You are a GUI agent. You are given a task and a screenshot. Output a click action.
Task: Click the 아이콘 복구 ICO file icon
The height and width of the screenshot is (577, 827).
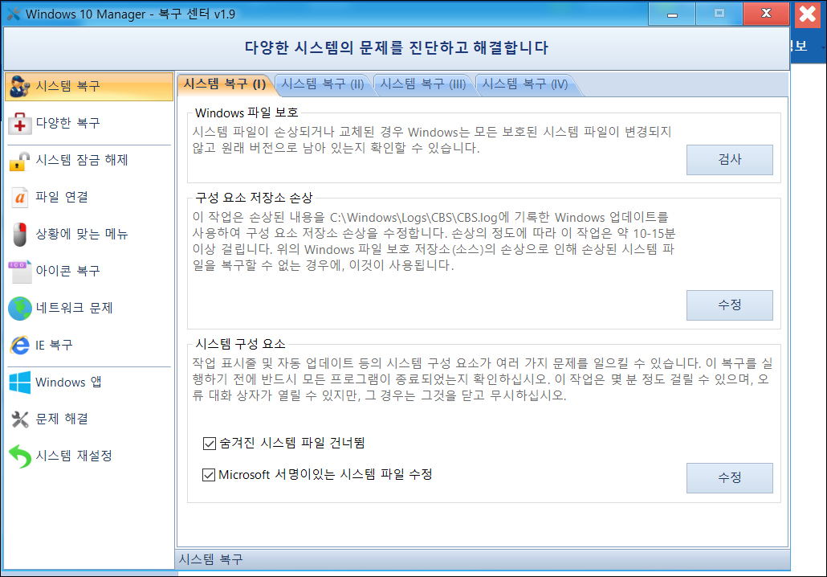pos(20,272)
